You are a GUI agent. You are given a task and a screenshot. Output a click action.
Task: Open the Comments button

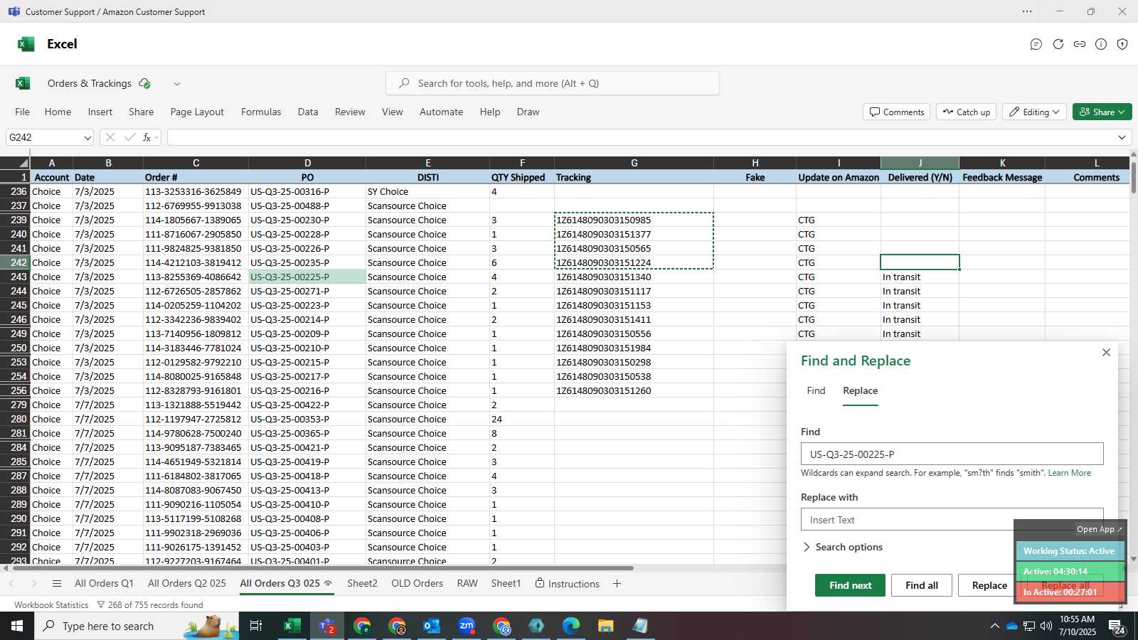point(896,112)
